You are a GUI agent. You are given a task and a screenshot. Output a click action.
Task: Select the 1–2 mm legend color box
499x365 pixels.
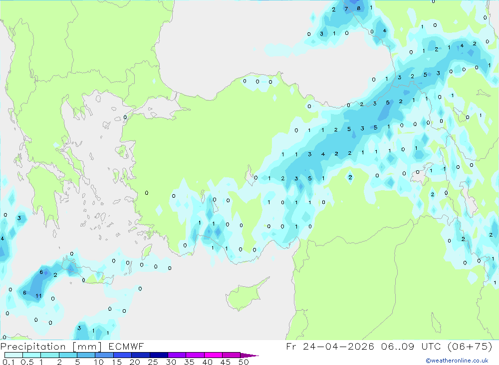pos(50,355)
